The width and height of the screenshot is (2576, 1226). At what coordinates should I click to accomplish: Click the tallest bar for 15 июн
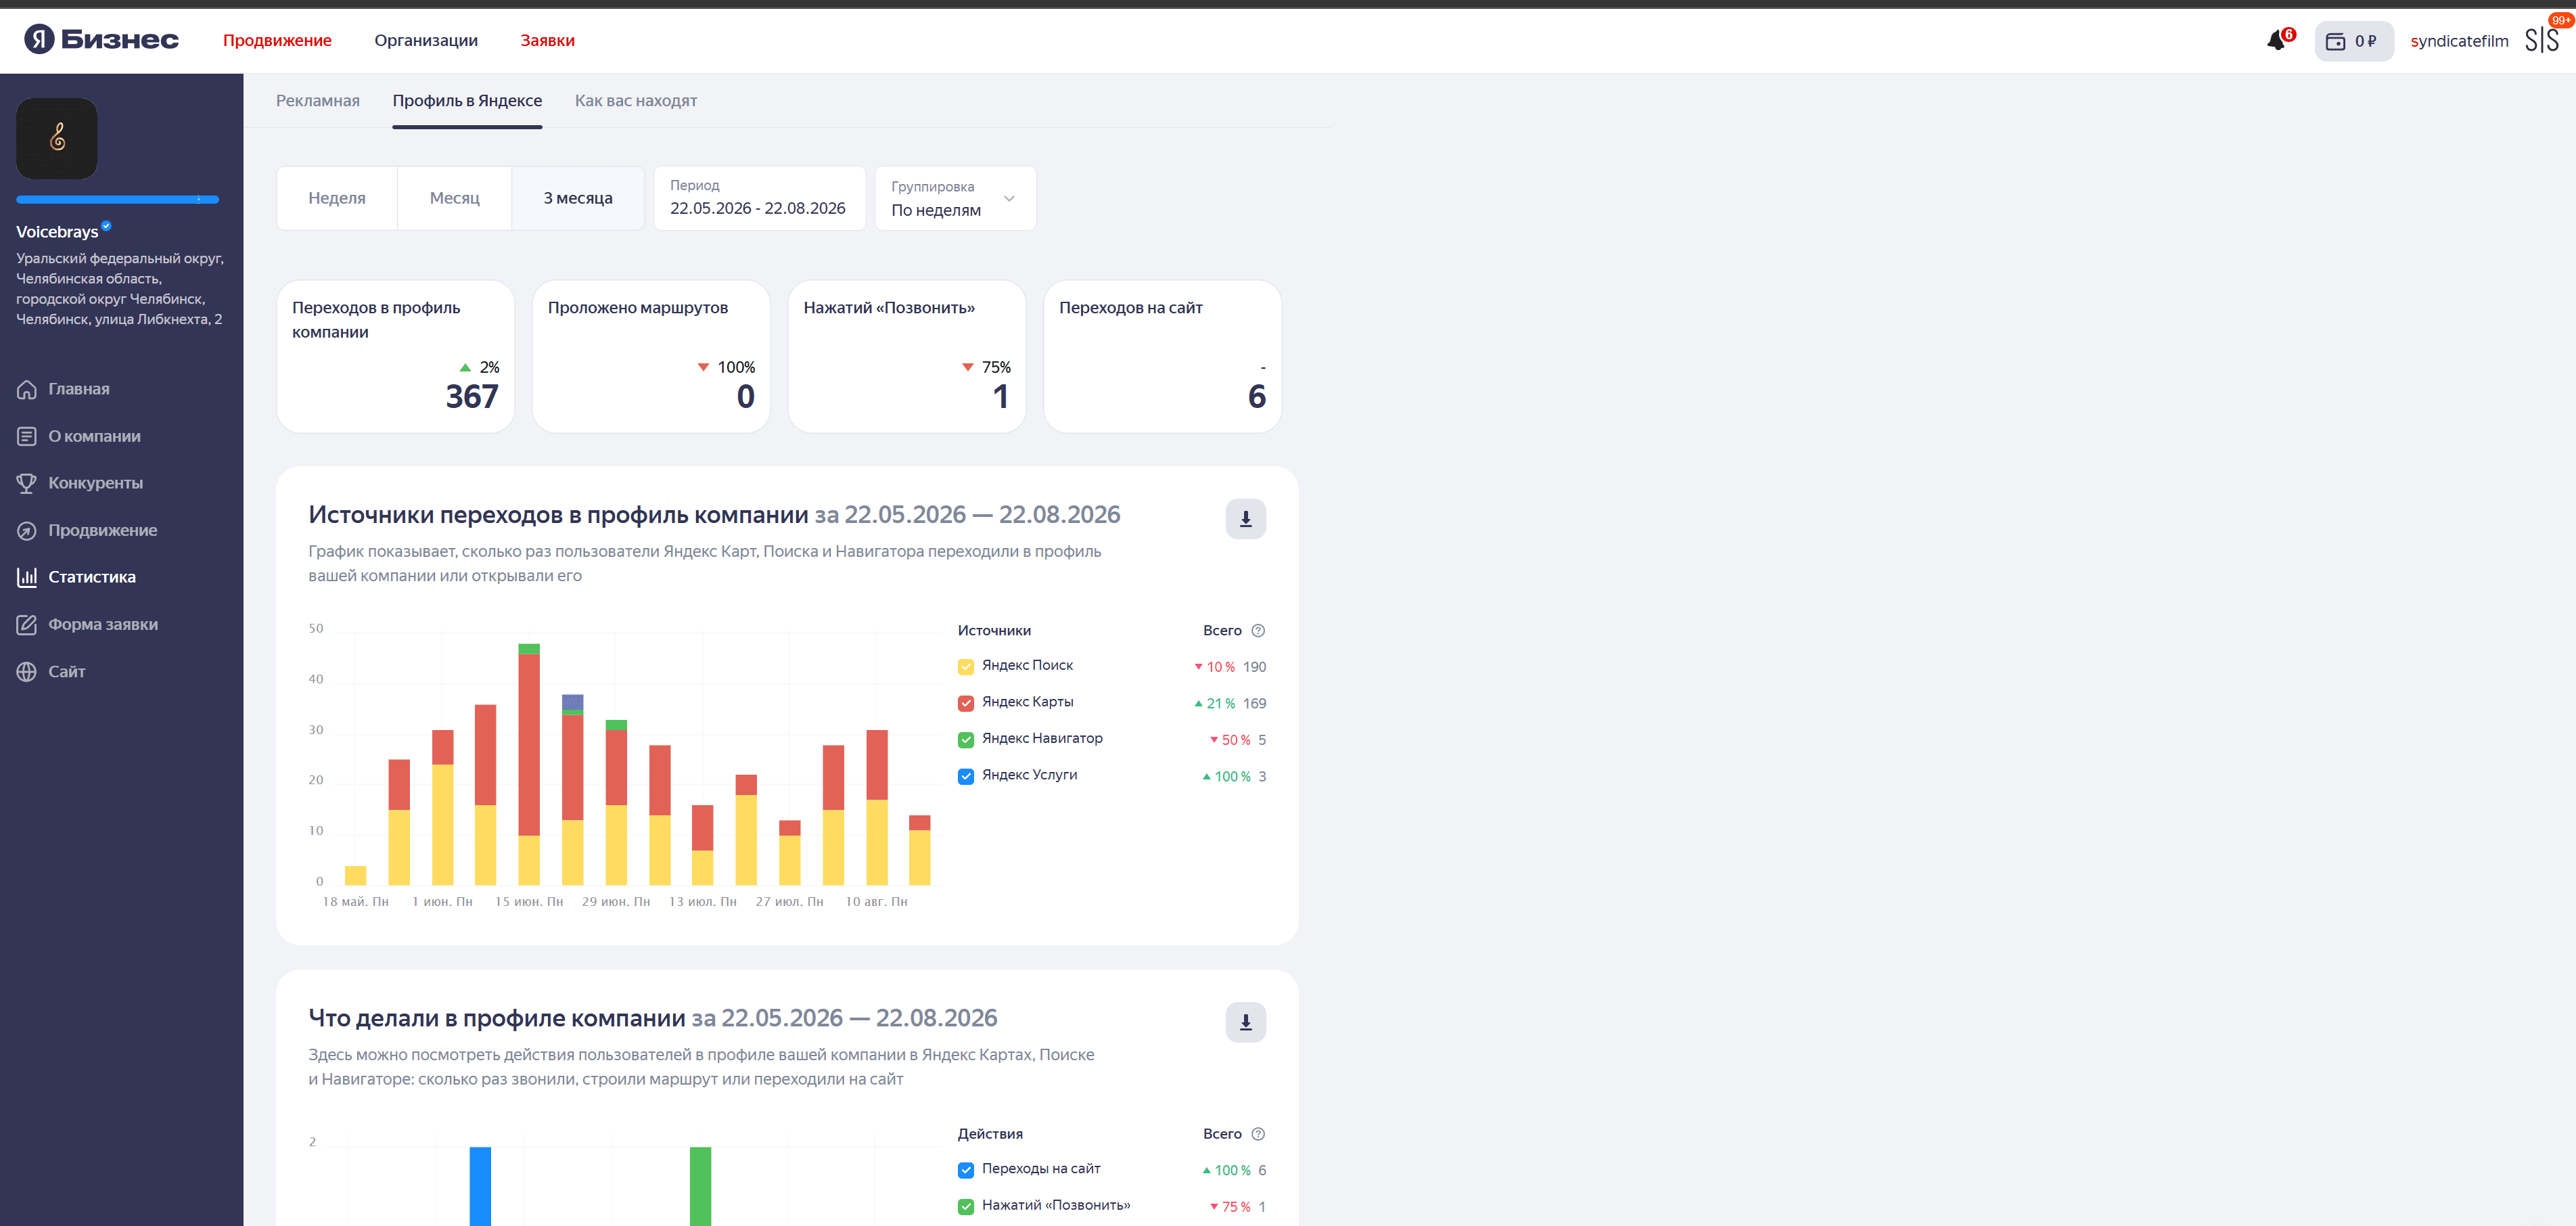(529, 764)
